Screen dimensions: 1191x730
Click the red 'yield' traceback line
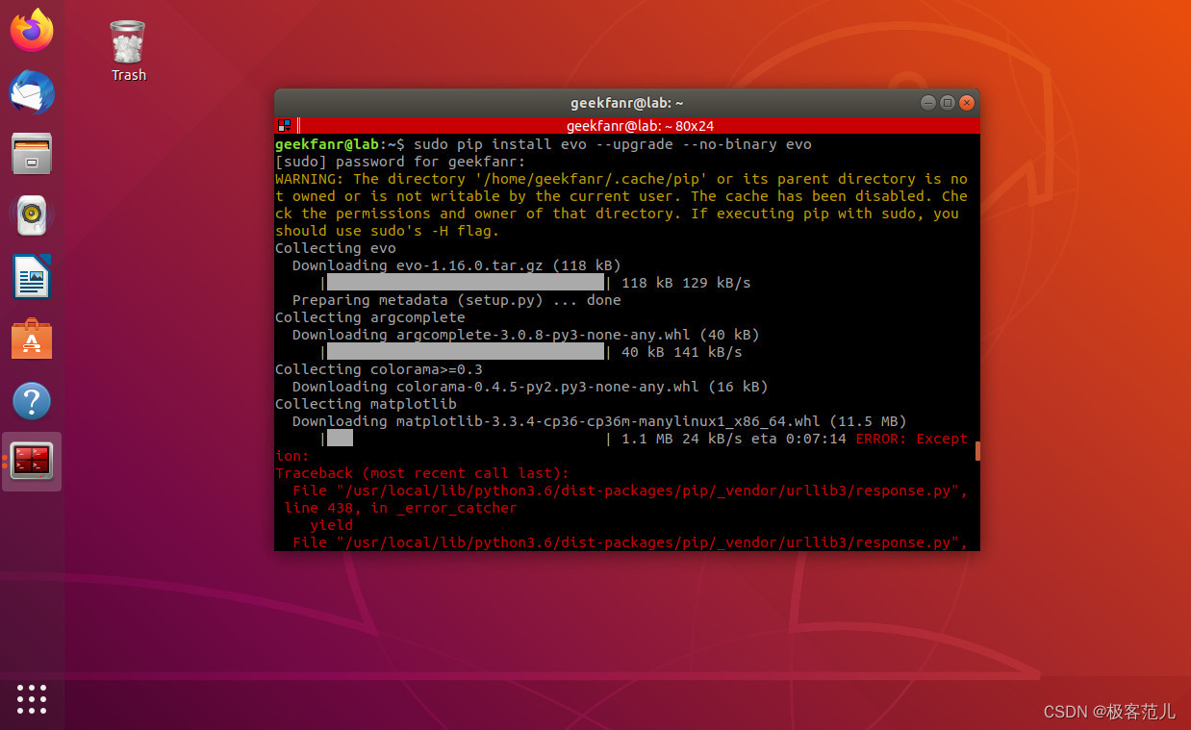pyautogui.click(x=331, y=525)
